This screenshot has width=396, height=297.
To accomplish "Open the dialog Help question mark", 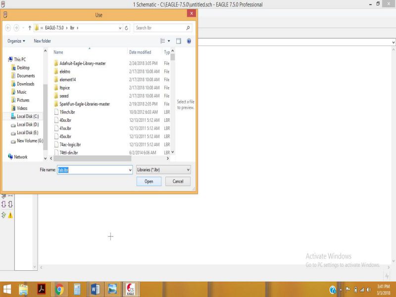I will pos(189,41).
